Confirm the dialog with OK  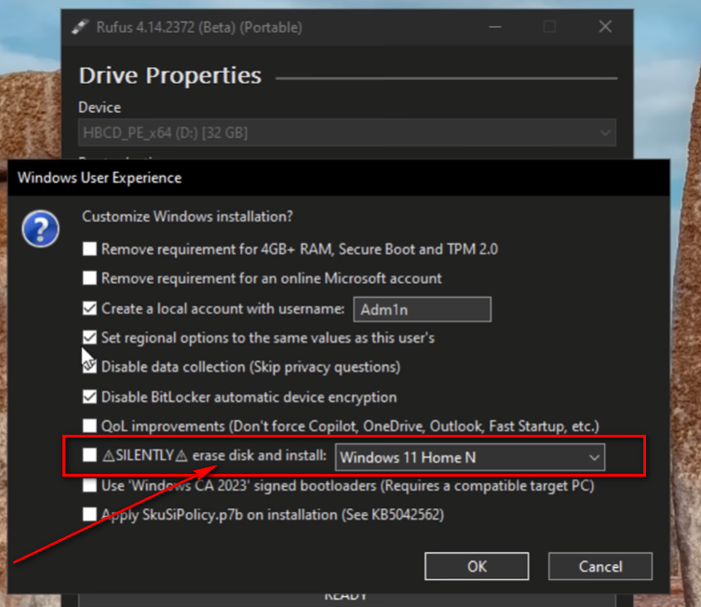tap(477, 566)
